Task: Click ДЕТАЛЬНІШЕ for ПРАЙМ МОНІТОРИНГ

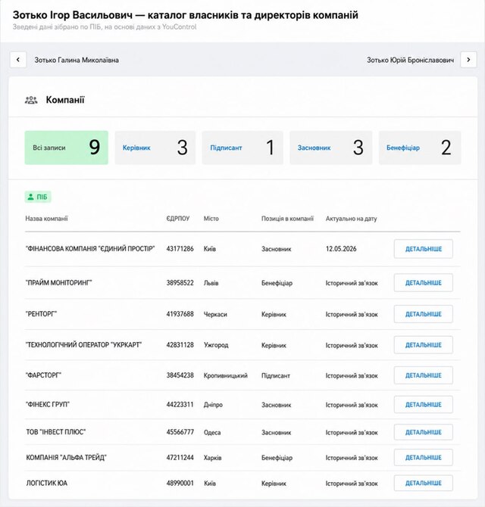Action: [x=423, y=282]
